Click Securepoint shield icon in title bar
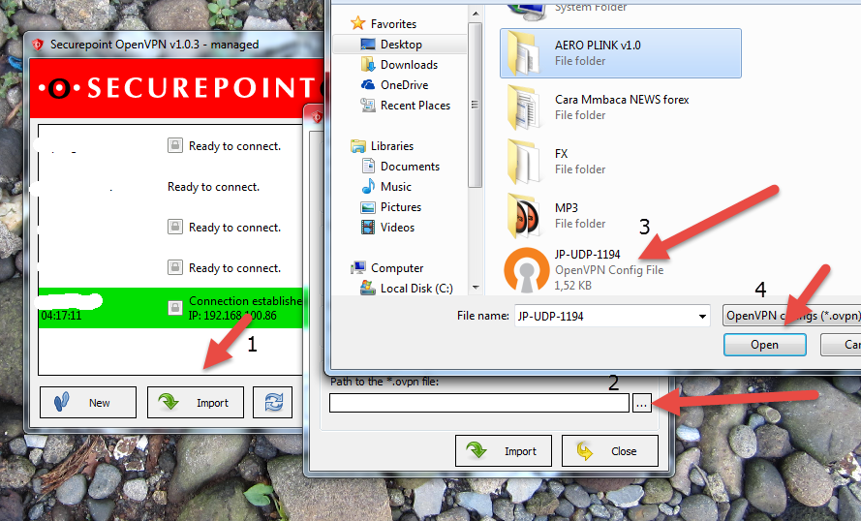 pos(38,45)
